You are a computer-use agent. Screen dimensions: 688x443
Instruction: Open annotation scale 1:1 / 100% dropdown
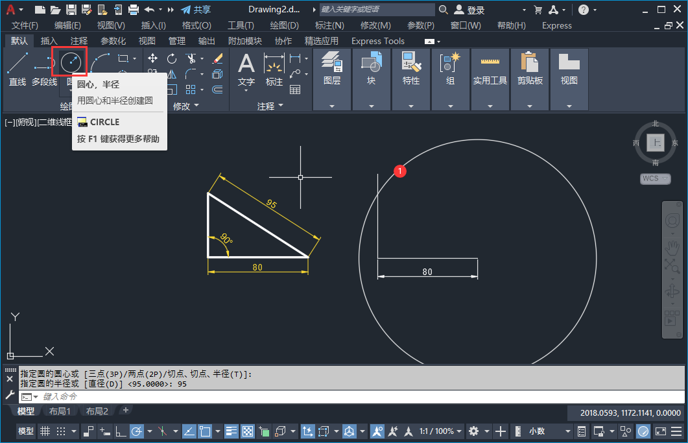tap(440, 431)
